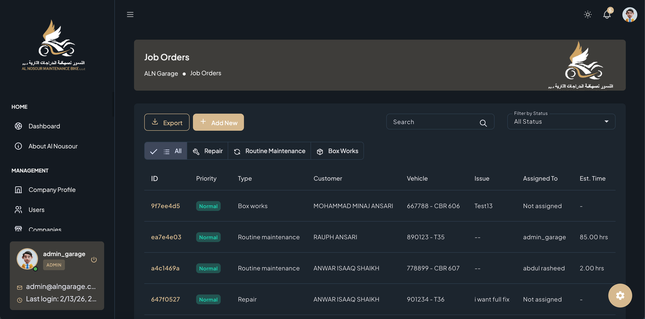Select the All filter toggle
The width and height of the screenshot is (645, 319).
(166, 151)
